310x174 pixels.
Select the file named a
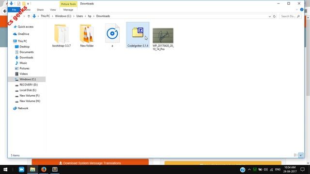pos(112,33)
